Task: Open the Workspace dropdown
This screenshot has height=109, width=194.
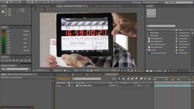Action: (x=152, y=2)
